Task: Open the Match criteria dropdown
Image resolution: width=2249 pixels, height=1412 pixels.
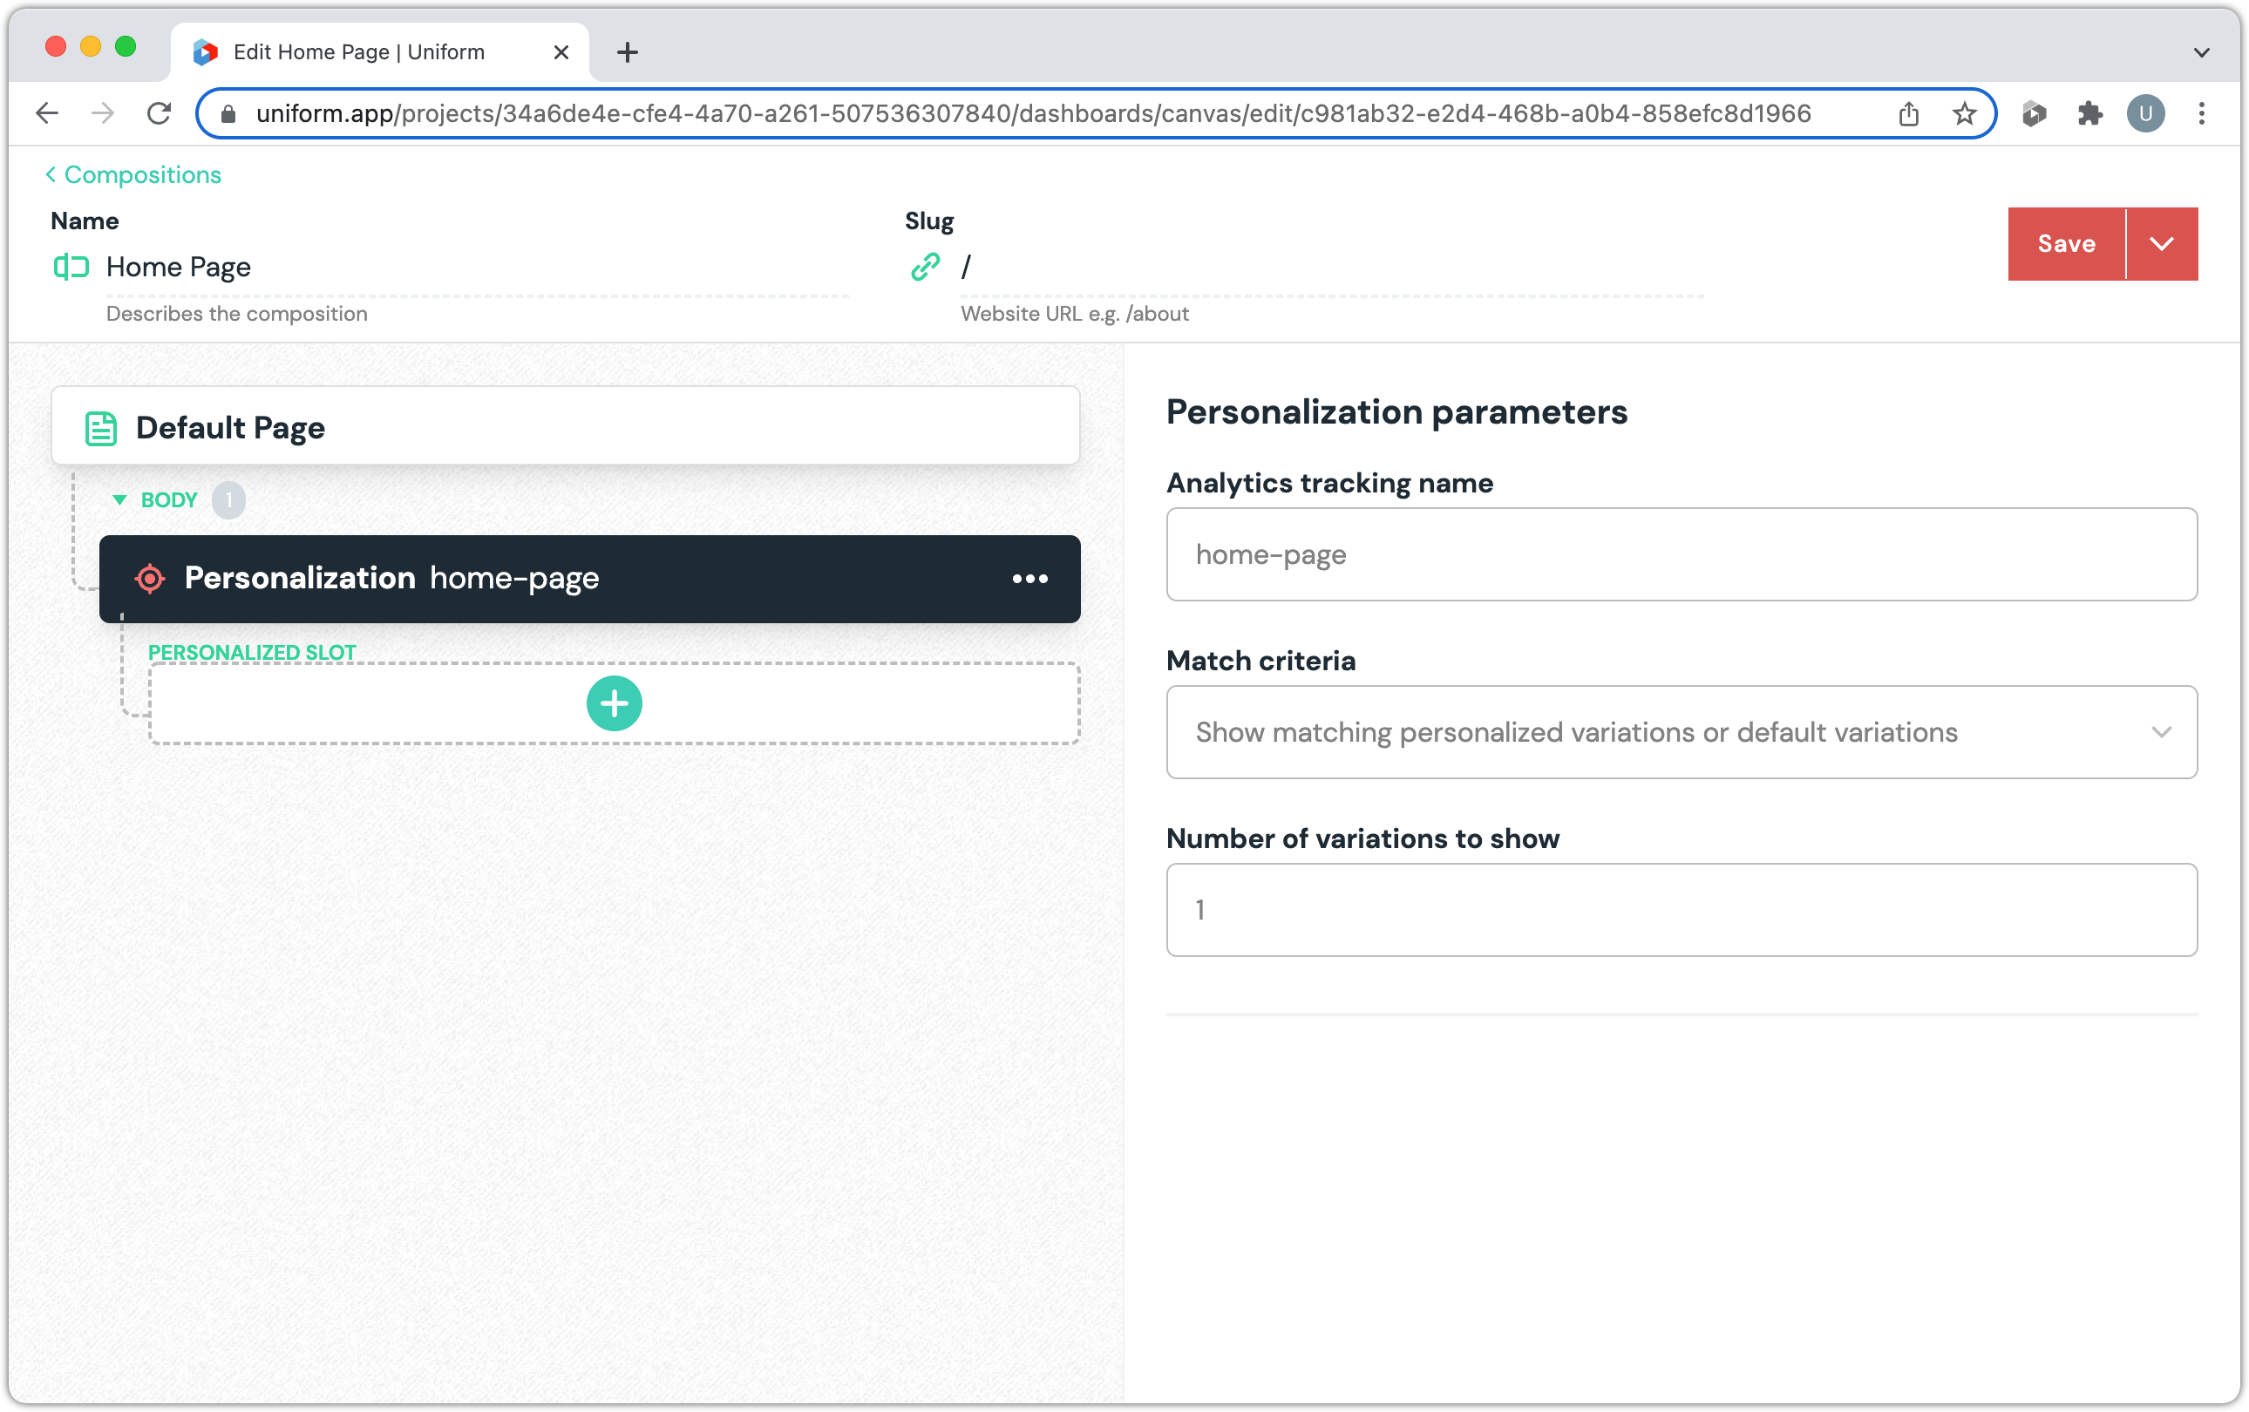Action: point(1681,732)
